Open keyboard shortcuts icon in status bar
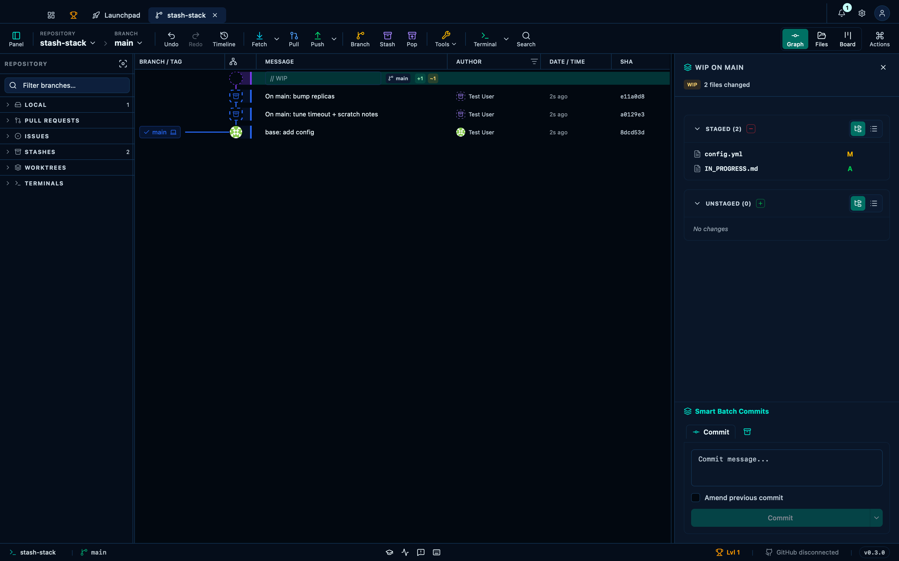Image resolution: width=899 pixels, height=561 pixels. 437,553
